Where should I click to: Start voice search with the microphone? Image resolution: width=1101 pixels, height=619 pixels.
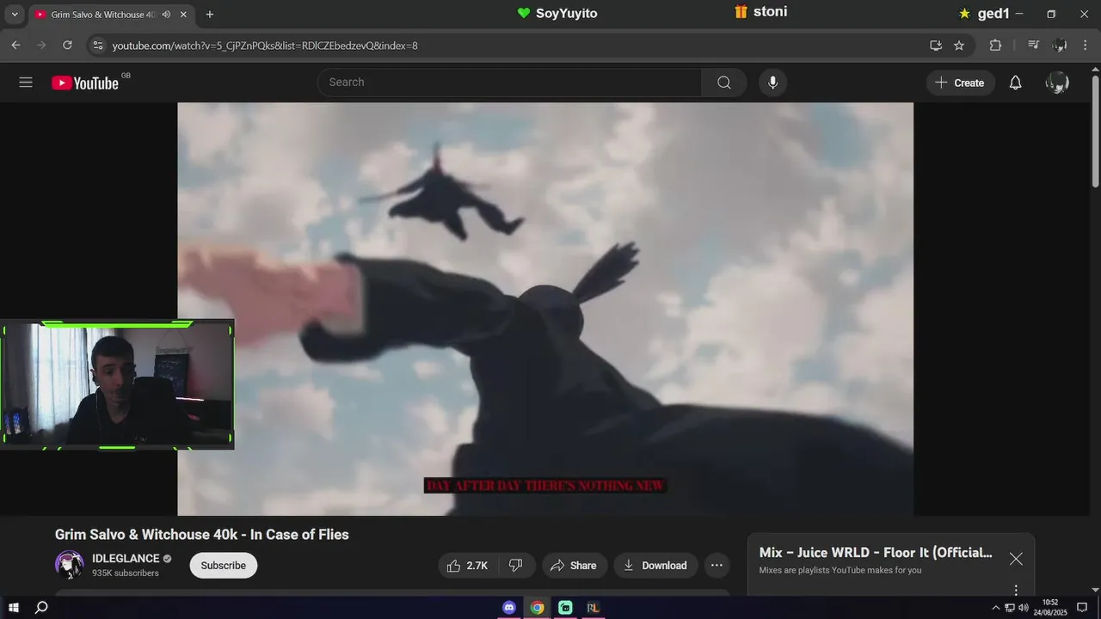772,83
